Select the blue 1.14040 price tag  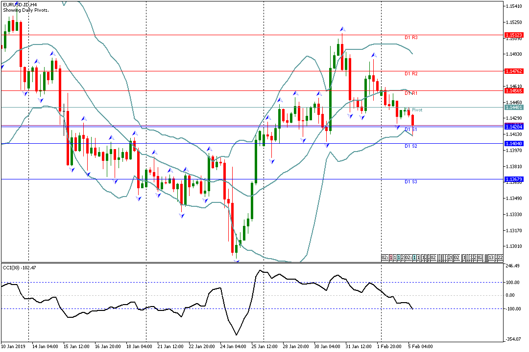tap(514, 143)
